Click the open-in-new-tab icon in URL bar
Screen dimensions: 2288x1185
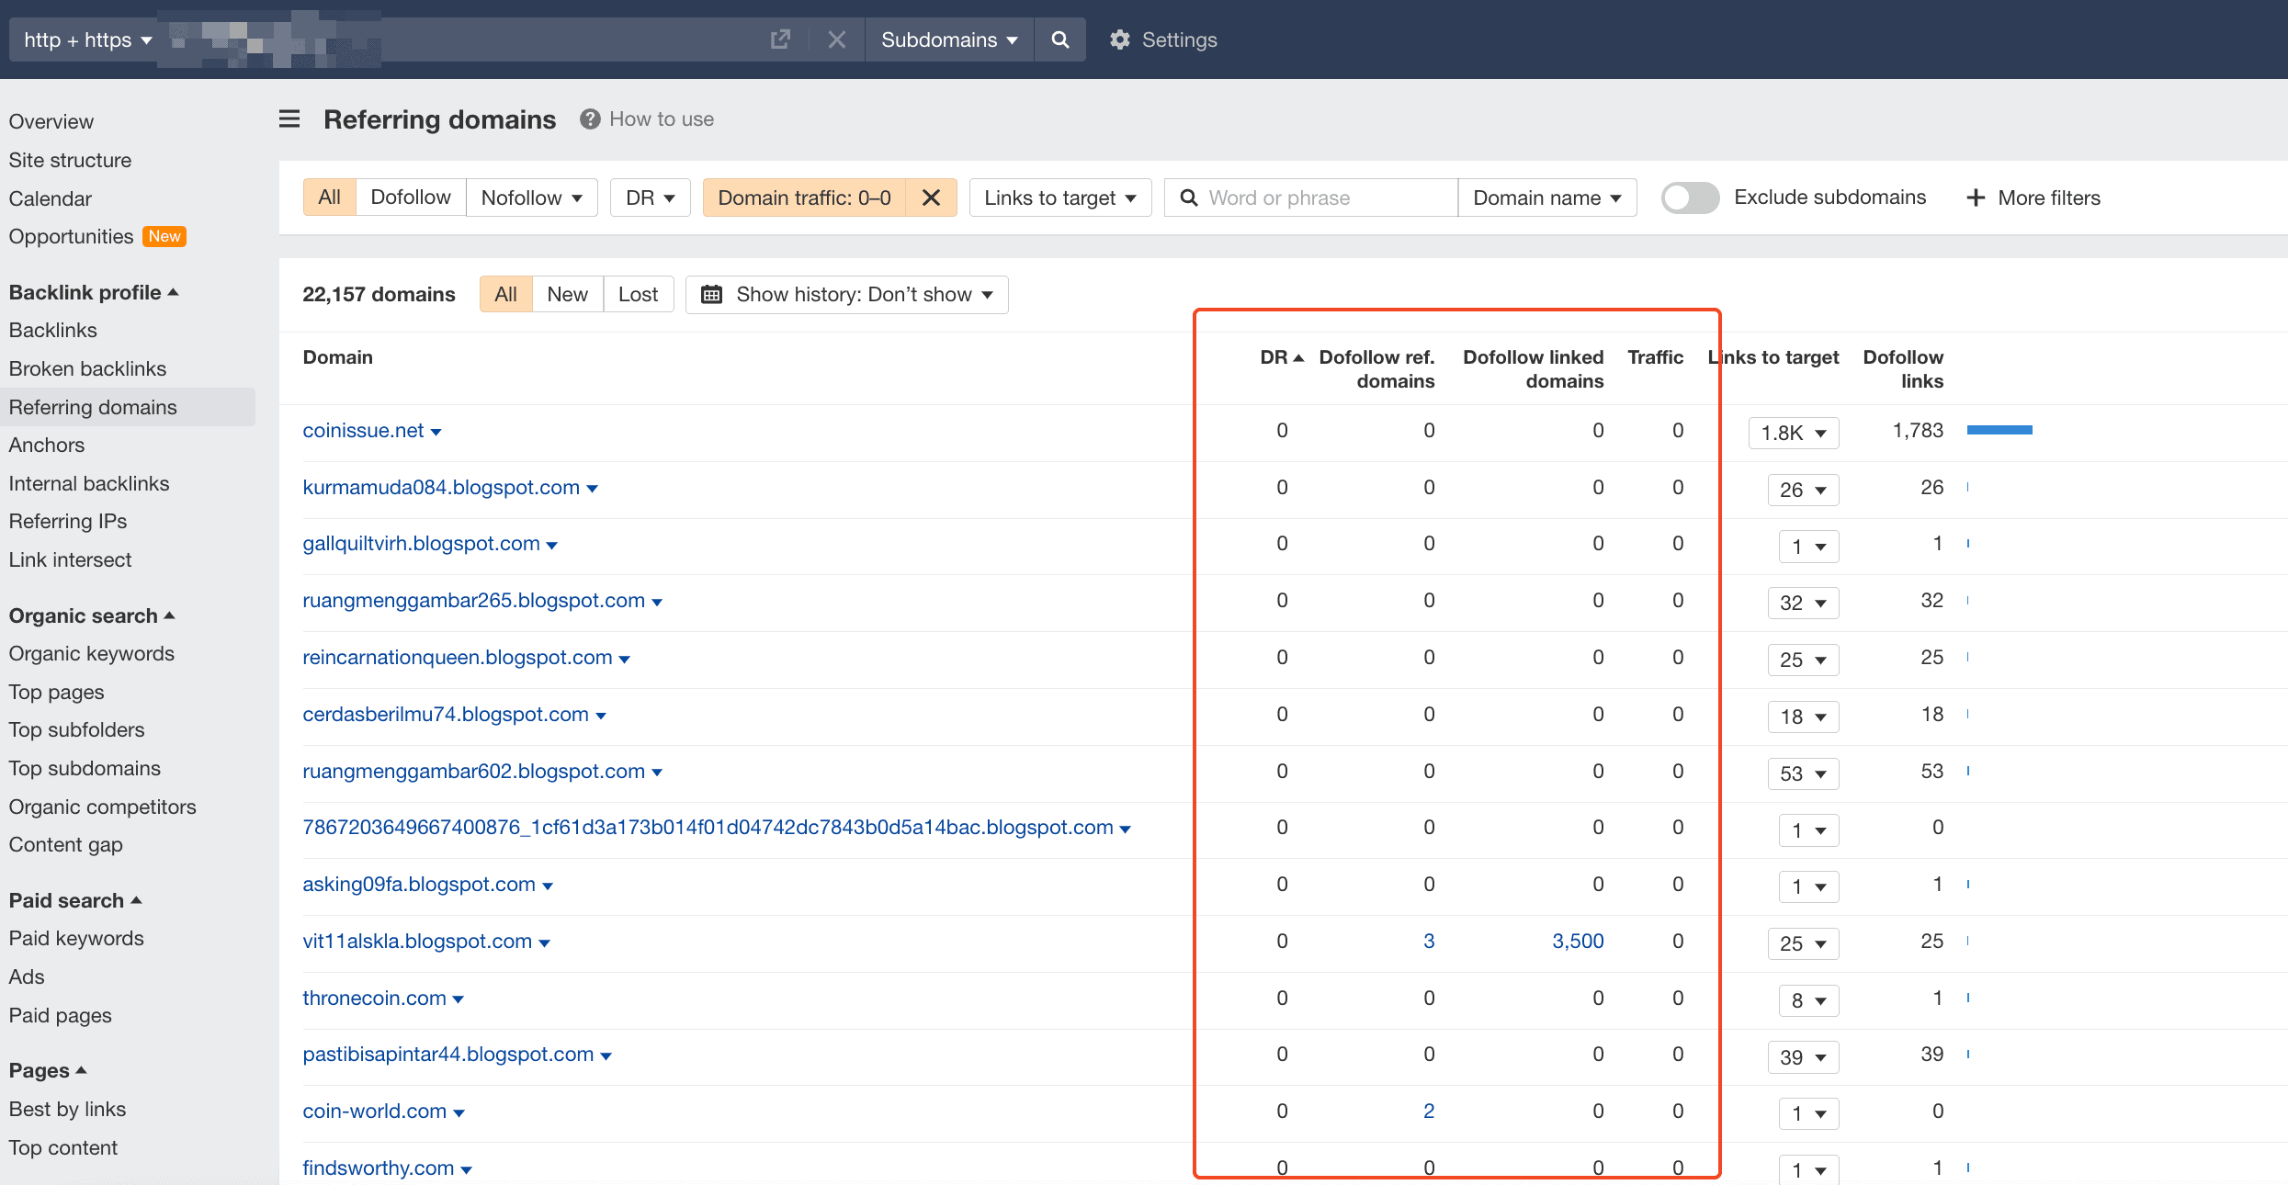780,39
